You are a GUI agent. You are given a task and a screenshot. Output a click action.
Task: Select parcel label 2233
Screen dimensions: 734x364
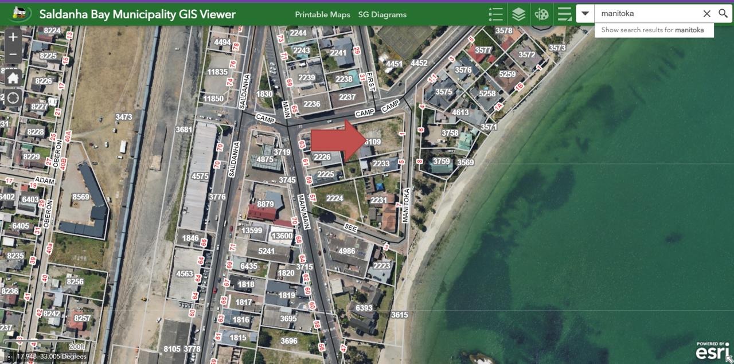[x=381, y=163]
